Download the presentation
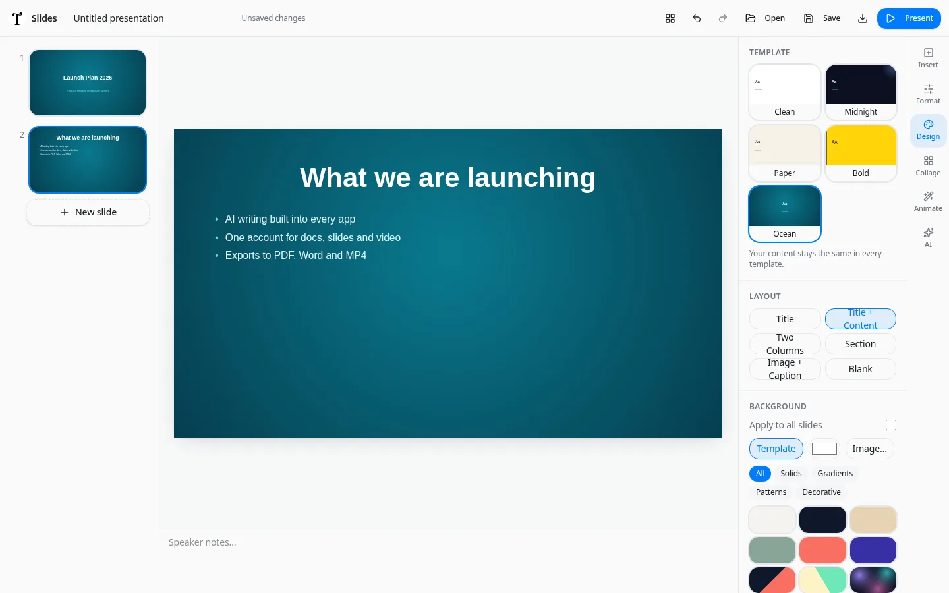949x593 pixels. pyautogui.click(x=863, y=18)
